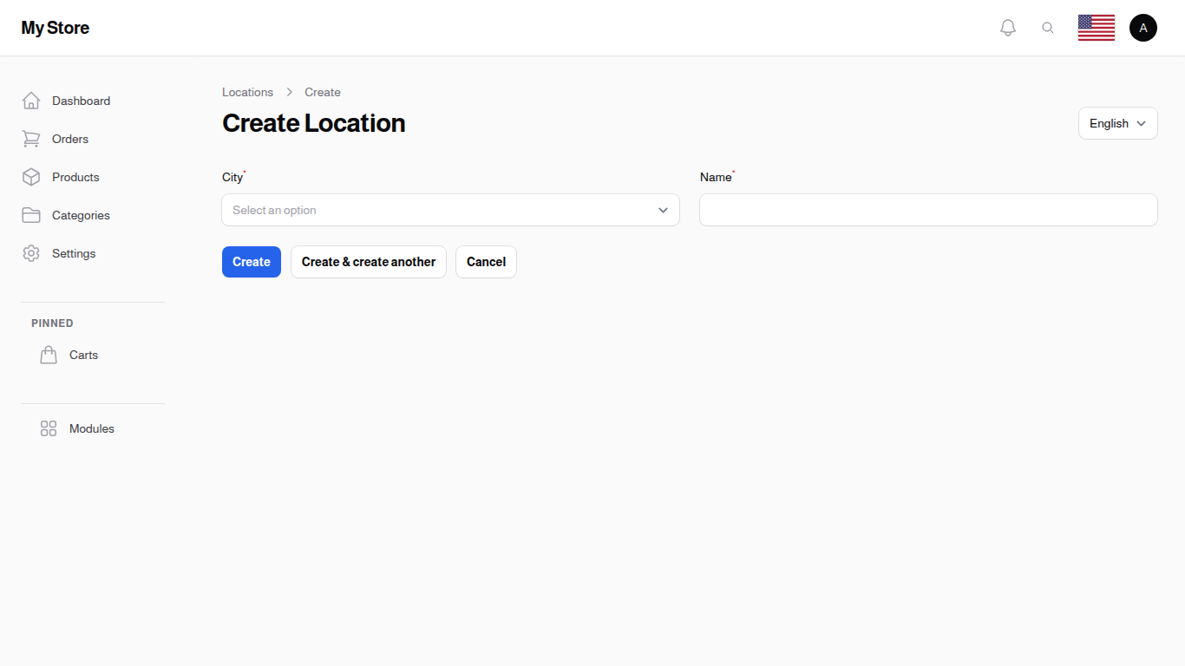The image size is (1185, 666).
Task: Select the Orders cart icon
Action: (31, 139)
